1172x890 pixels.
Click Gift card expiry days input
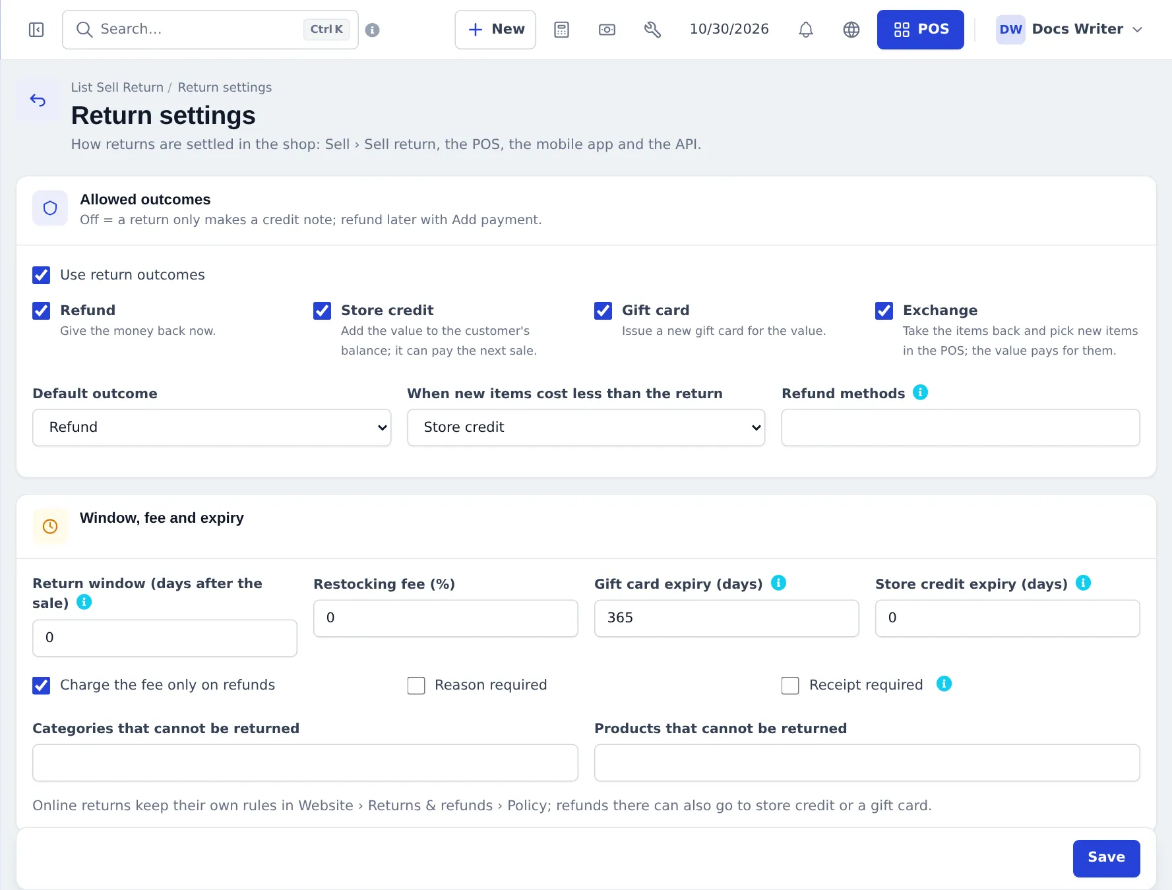pos(727,618)
